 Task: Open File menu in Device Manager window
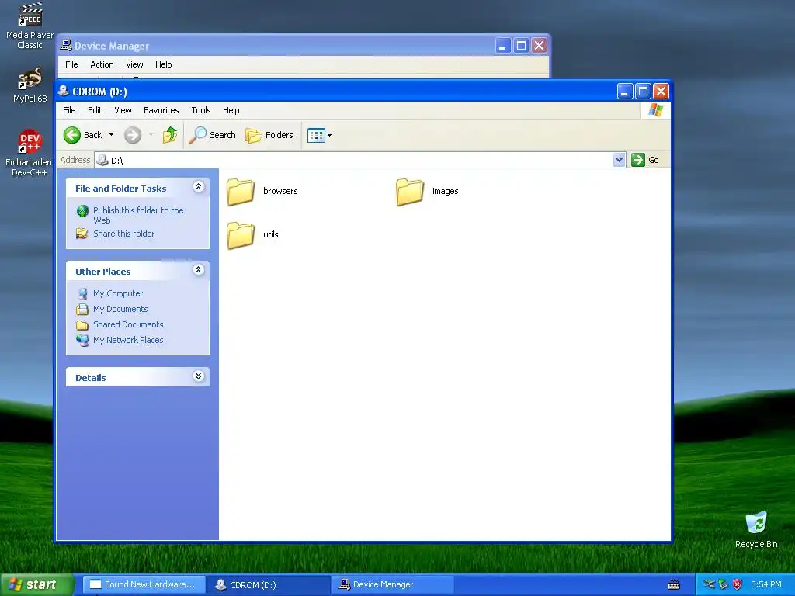click(x=71, y=65)
